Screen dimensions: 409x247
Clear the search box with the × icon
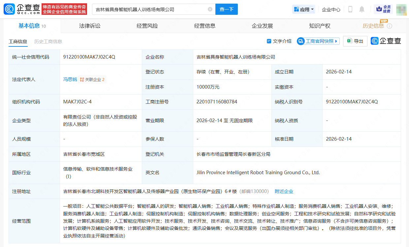pyautogui.click(x=210, y=9)
